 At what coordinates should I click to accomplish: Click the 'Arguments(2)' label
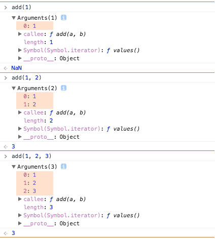pyautogui.click(x=37, y=88)
